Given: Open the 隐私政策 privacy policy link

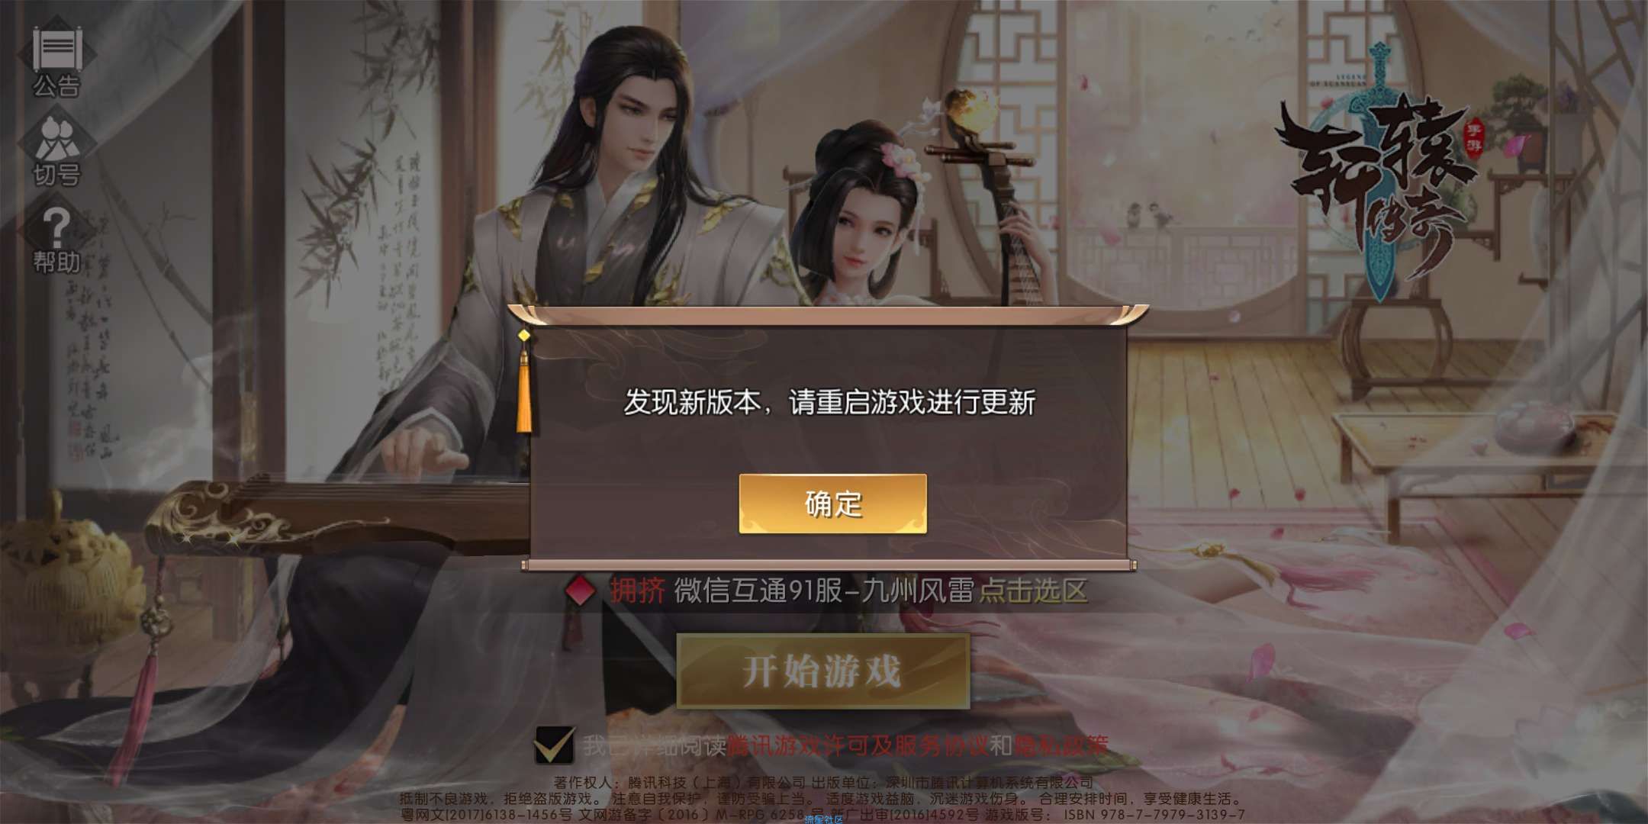Looking at the screenshot, I should 1061,745.
